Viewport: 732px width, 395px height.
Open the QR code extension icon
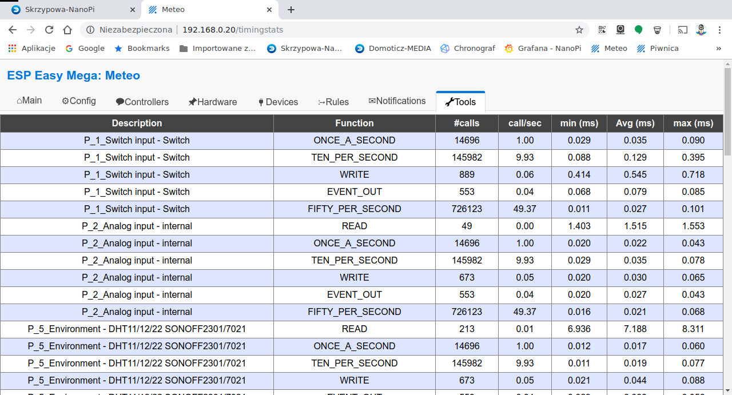point(602,30)
